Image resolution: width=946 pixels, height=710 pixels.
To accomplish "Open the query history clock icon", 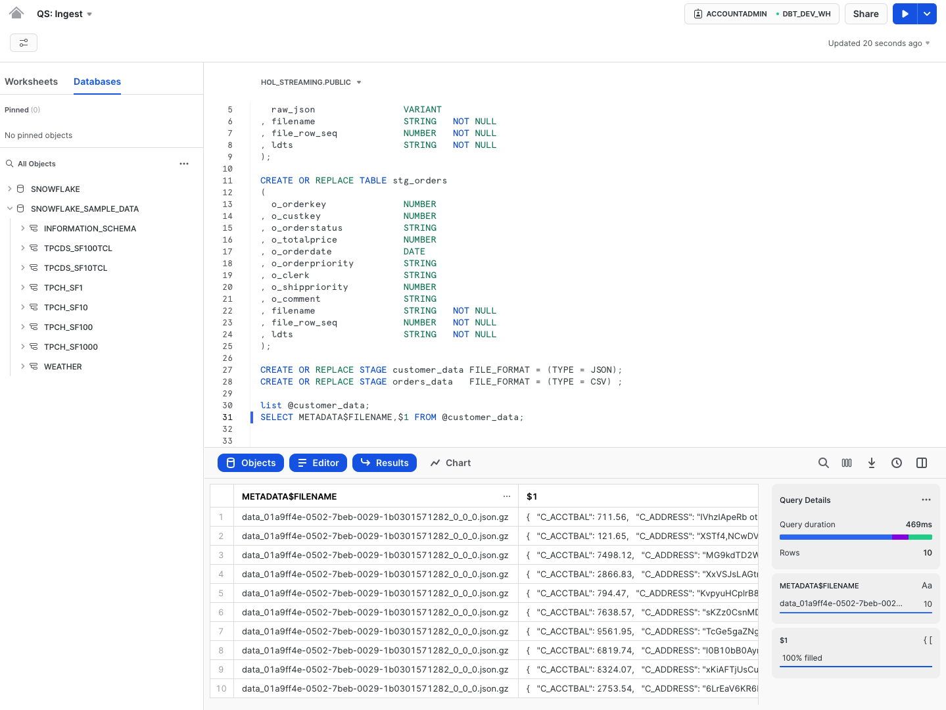I will 897,462.
